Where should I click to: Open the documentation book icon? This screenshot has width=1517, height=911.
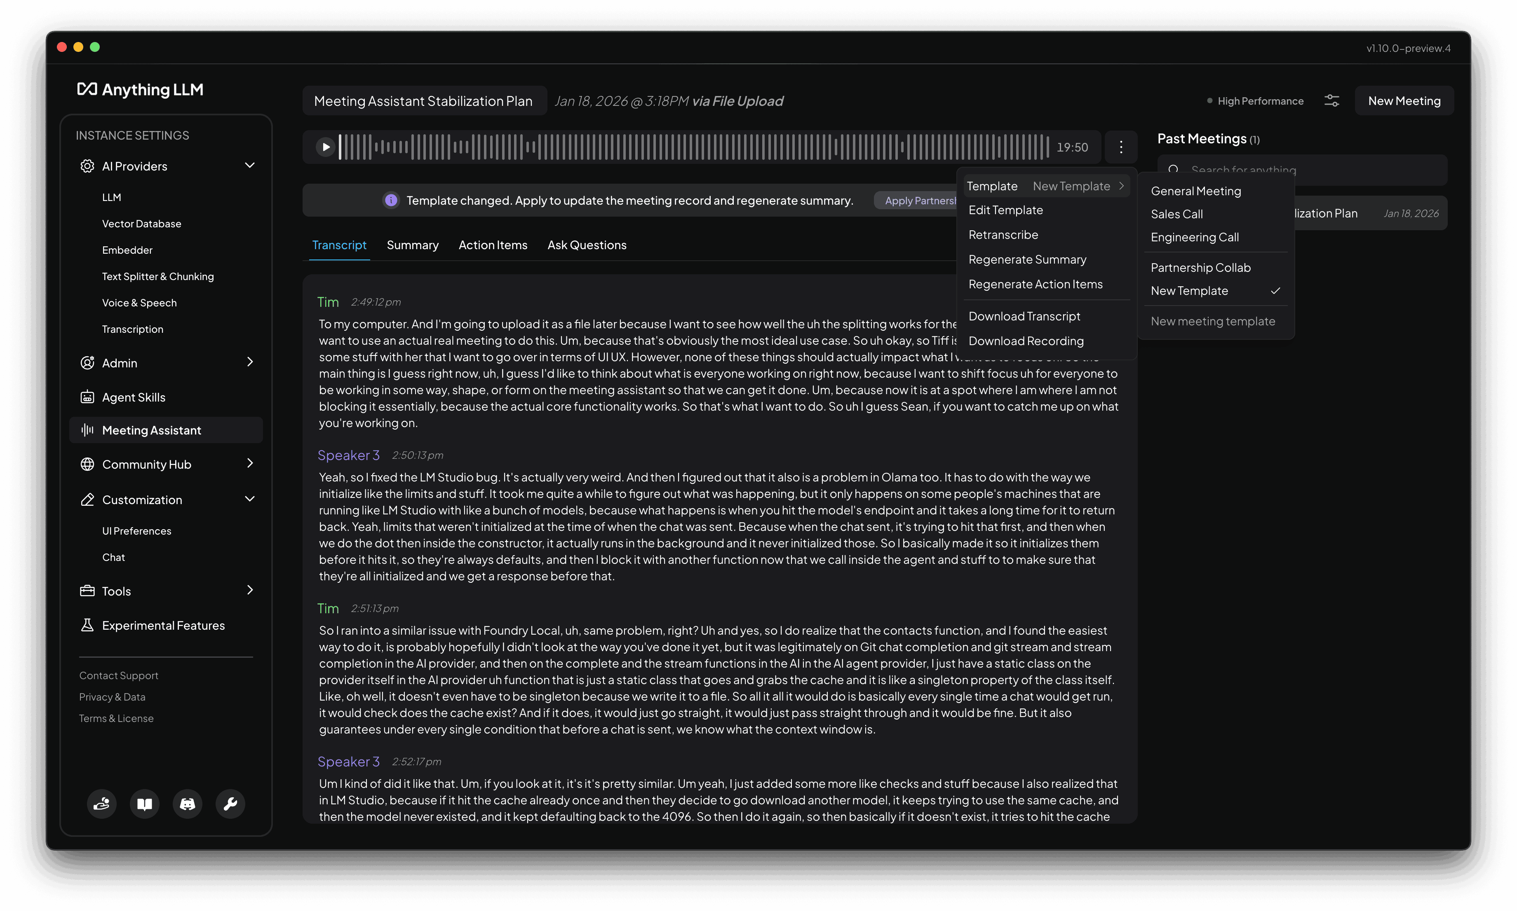click(x=144, y=804)
